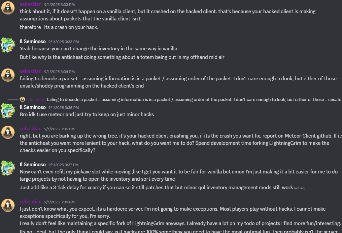Click sebastian's avatar on the 3:36 PM message

coord(8,132)
